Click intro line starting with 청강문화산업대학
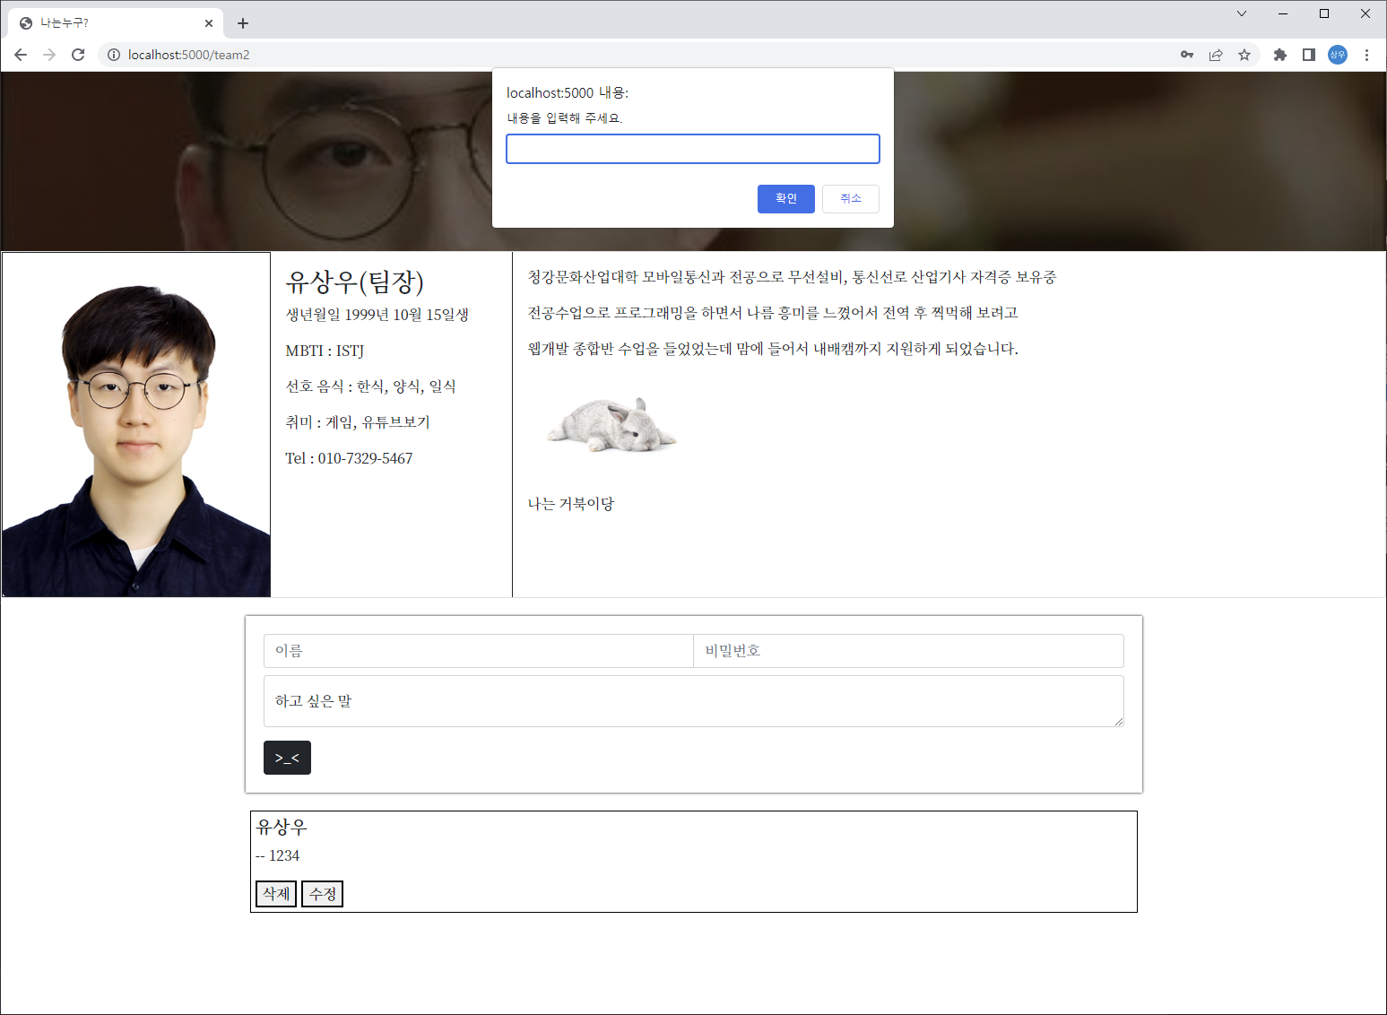1387x1015 pixels. point(792,277)
